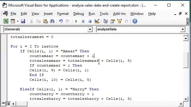Screen dimensions: 191x107
Task: Toggle Design Mode icon
Action: tap(97, 21)
